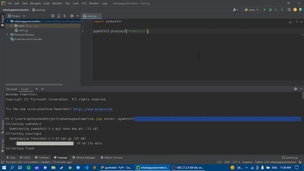Show hidden system tray icons chevron
This screenshot has height=171, width=304.
coord(247,168)
